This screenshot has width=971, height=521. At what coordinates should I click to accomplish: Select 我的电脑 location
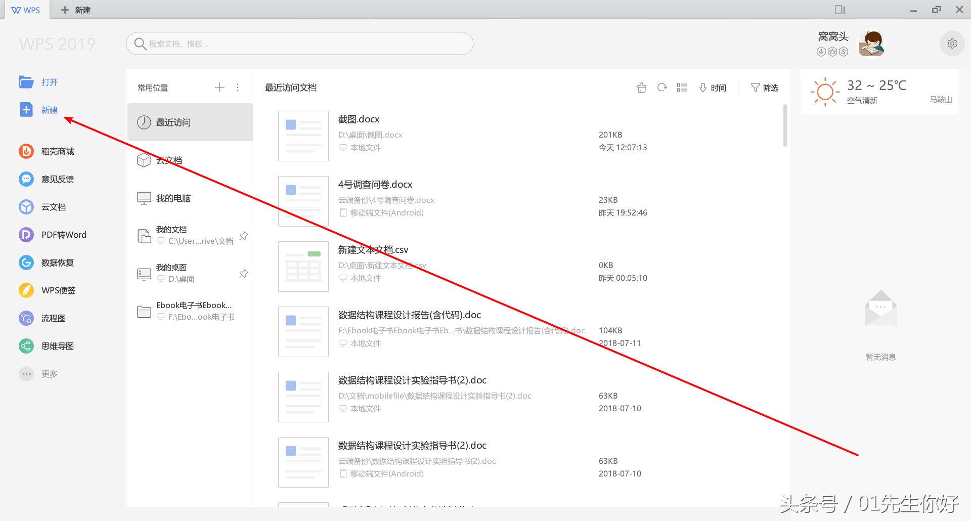(x=190, y=198)
